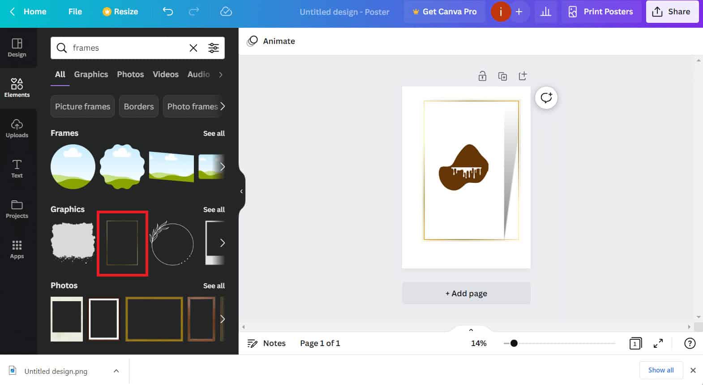Click the zoom level slider handle
This screenshot has height=385, width=703.
tap(514, 343)
